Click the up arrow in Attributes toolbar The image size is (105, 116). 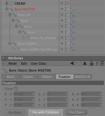[x=85, y=63]
